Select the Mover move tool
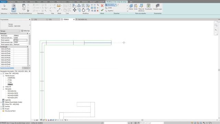 click(75, 10)
